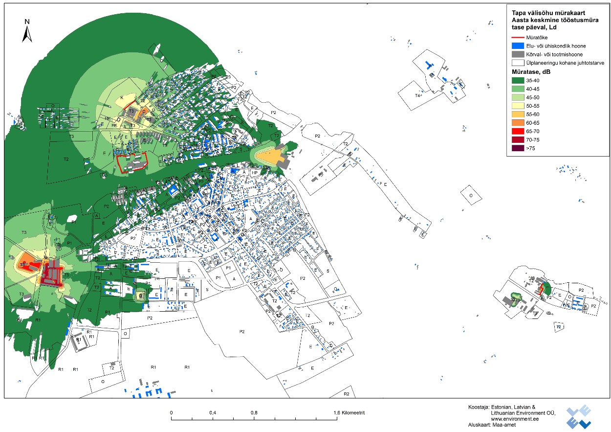Click the red Müratõke line symbol

[518, 37]
